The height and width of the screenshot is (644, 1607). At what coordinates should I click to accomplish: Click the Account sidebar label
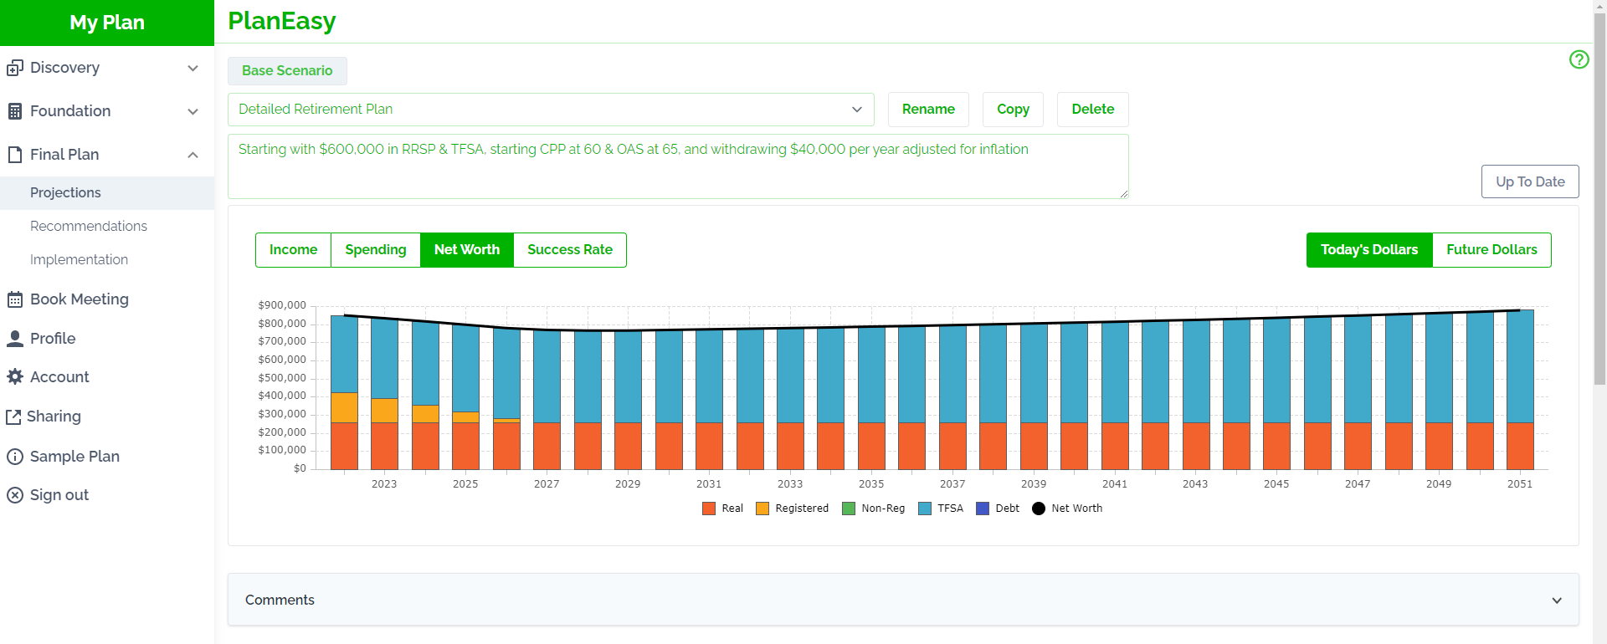(x=59, y=377)
